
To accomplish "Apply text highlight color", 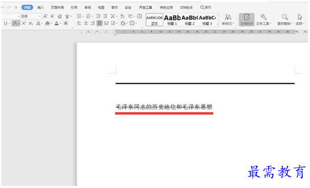I will (x=47, y=23).
